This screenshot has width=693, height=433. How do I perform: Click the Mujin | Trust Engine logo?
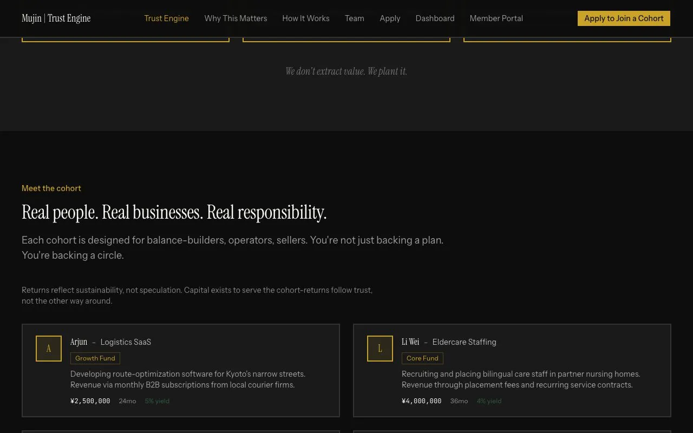[x=56, y=18]
